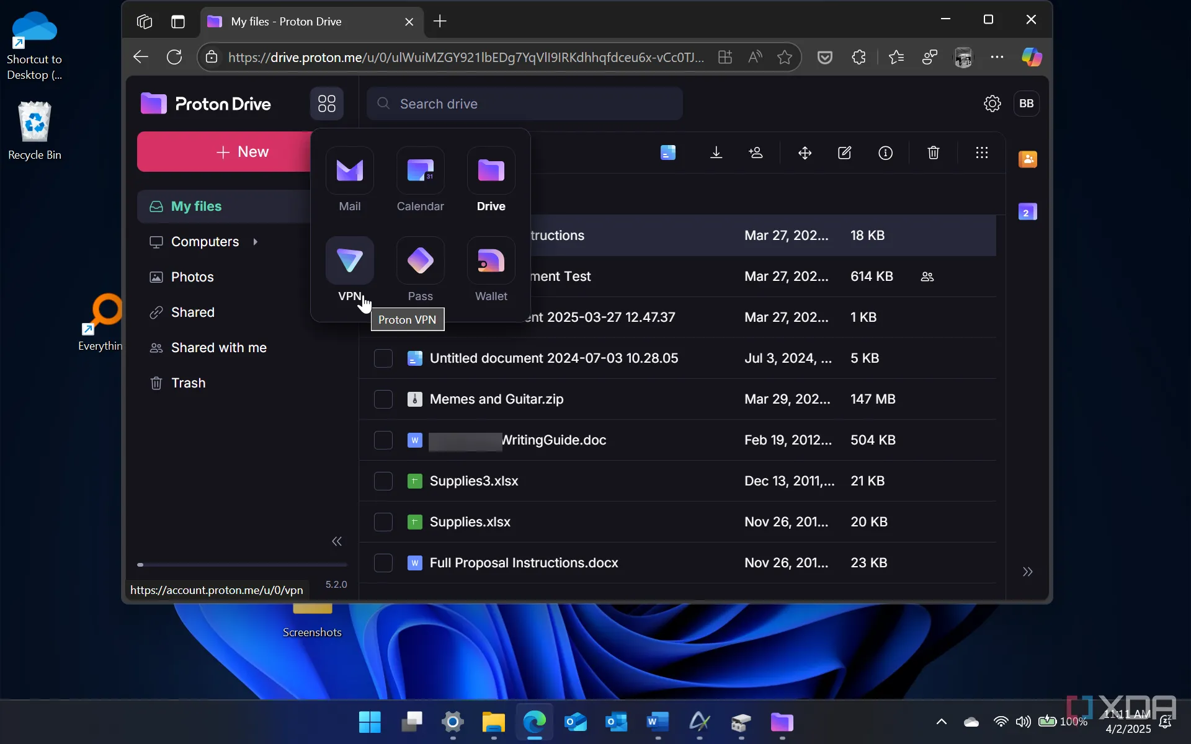Go back with the browser back arrow

point(141,57)
